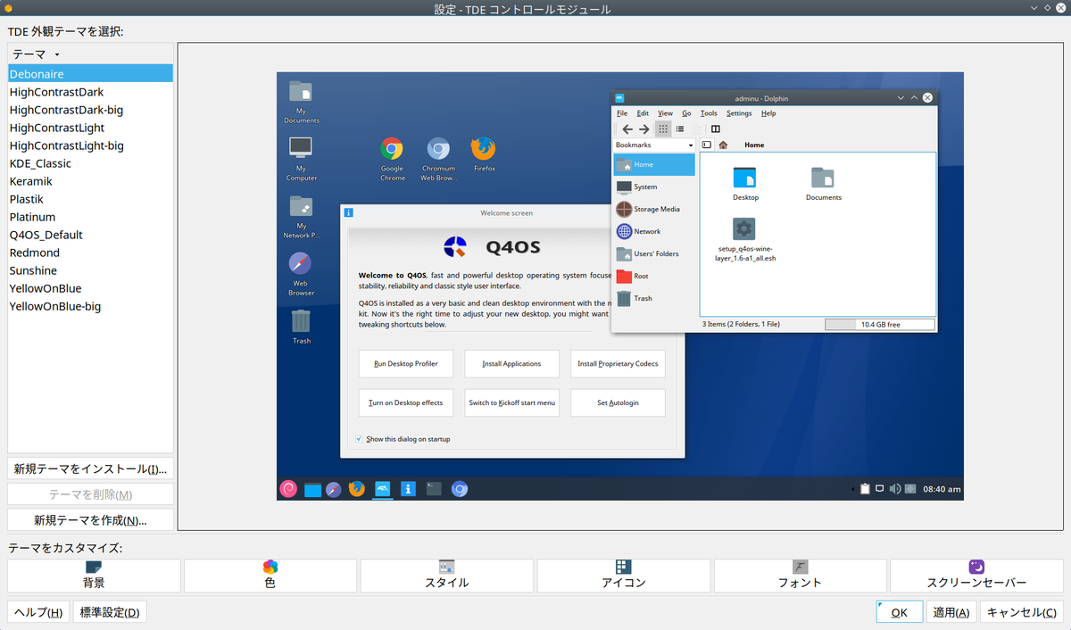This screenshot has width=1071, height=630.
Task: Click the volume icon in the system tray
Action: tap(897, 488)
